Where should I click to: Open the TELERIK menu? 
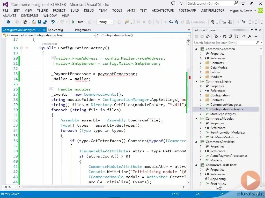[42, 10]
